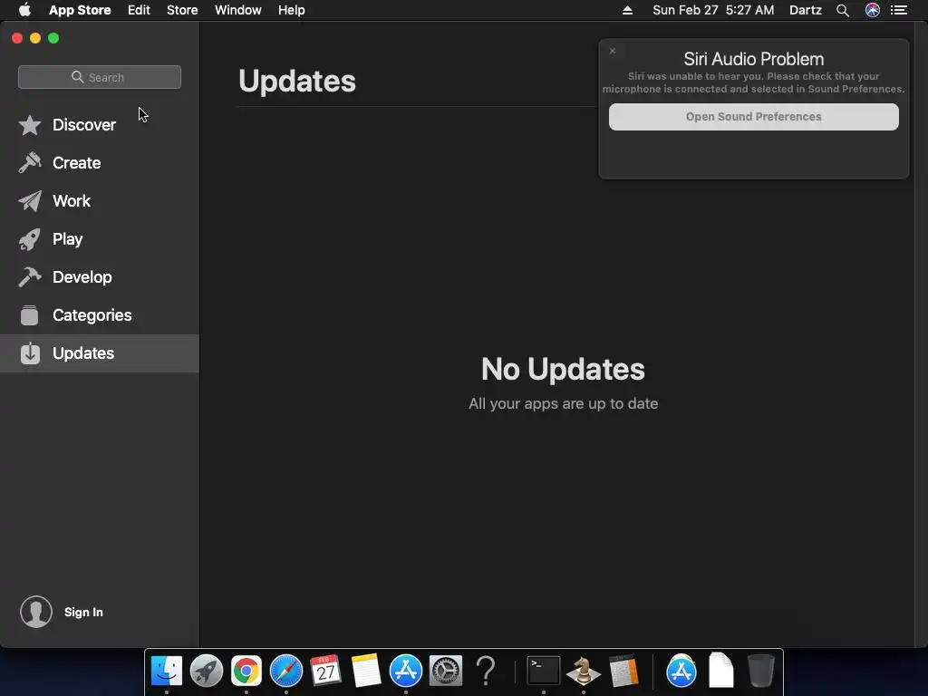Launch Safari from the Dock
This screenshot has width=928, height=696.
point(285,671)
